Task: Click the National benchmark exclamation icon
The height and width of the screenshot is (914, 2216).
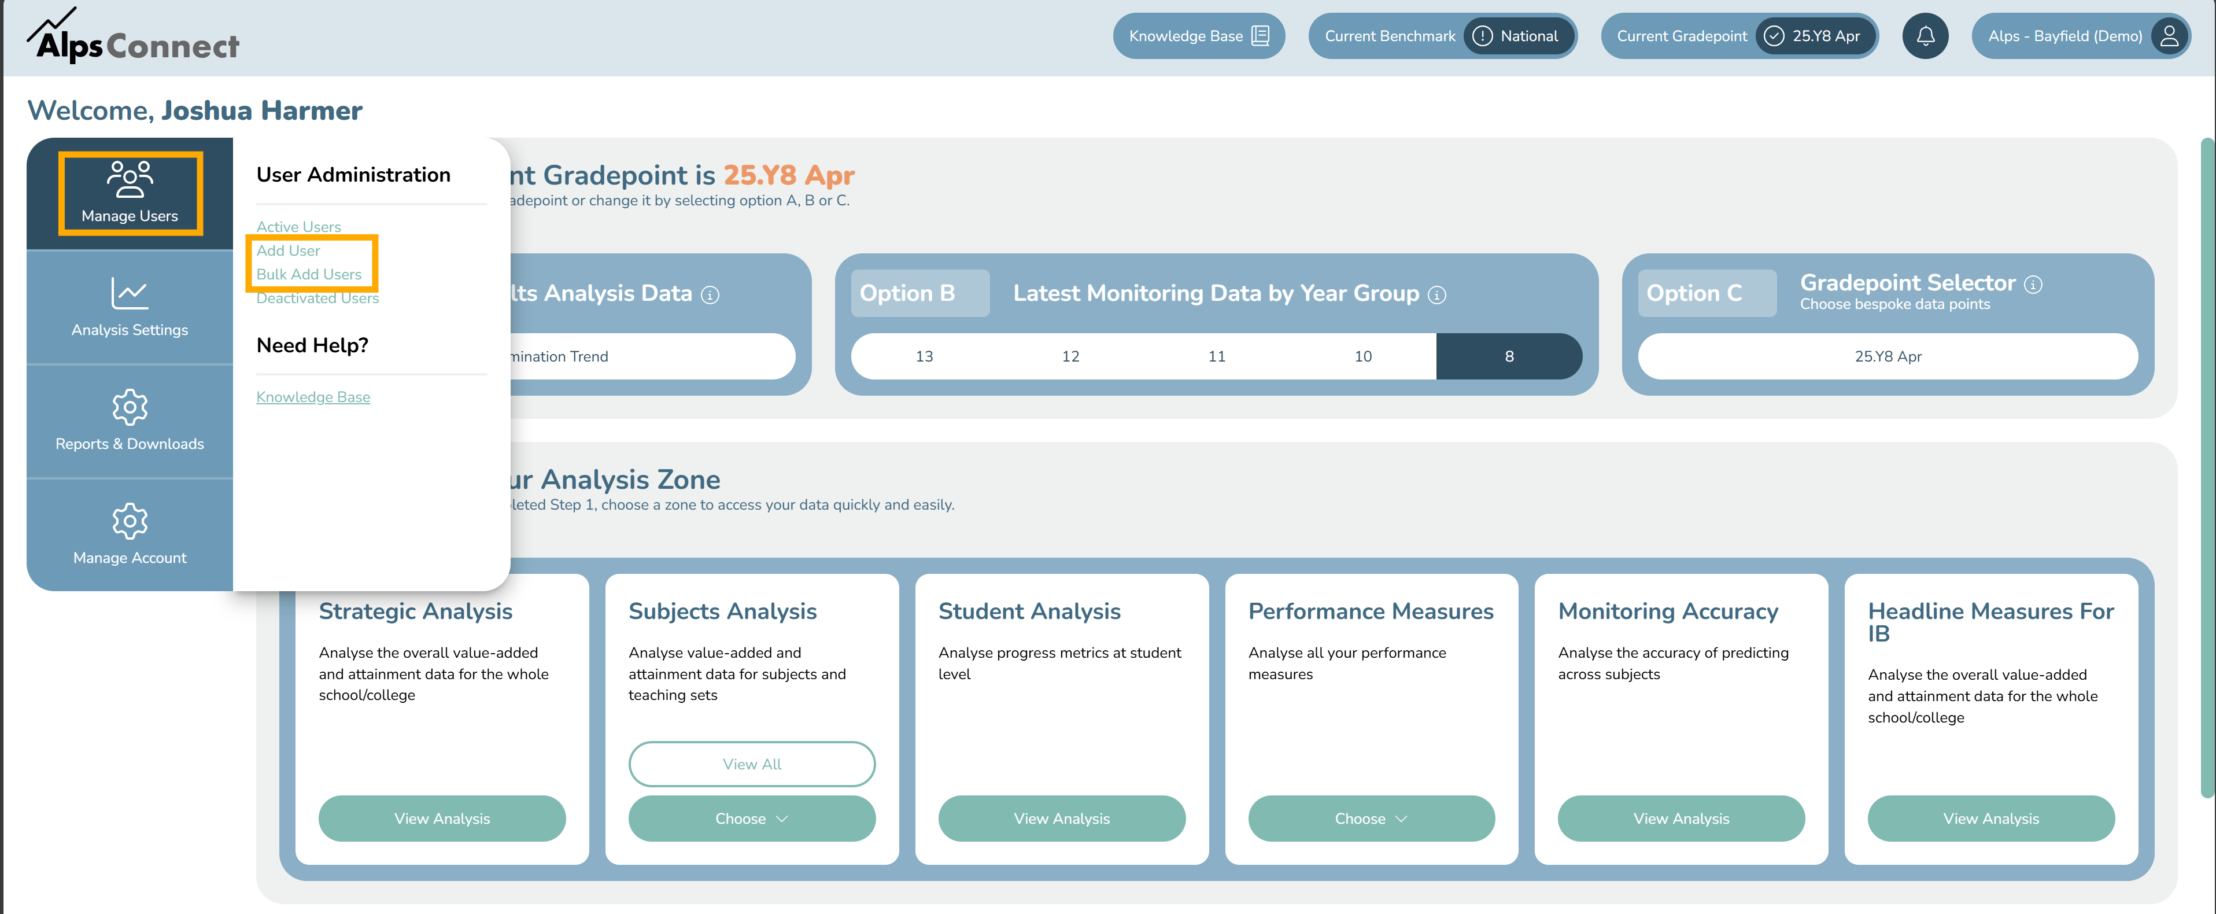Action: coord(1482,36)
